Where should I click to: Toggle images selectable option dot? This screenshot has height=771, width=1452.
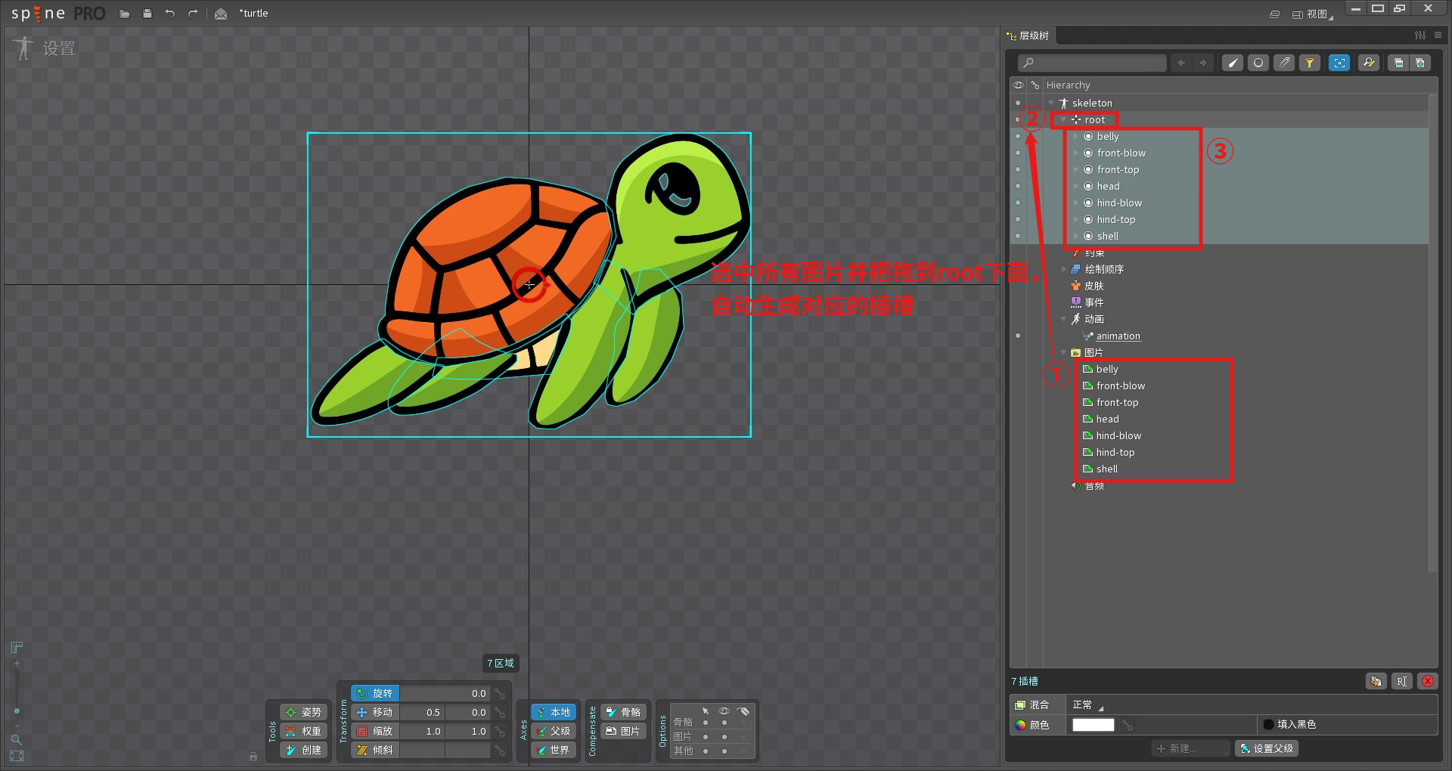706,736
